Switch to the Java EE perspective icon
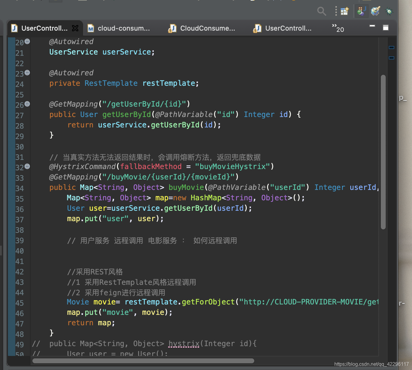Screen dimensions: 412x370 click(x=362, y=11)
